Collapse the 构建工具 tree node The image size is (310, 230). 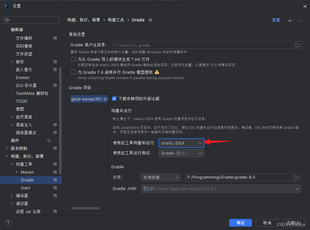tap(12, 164)
